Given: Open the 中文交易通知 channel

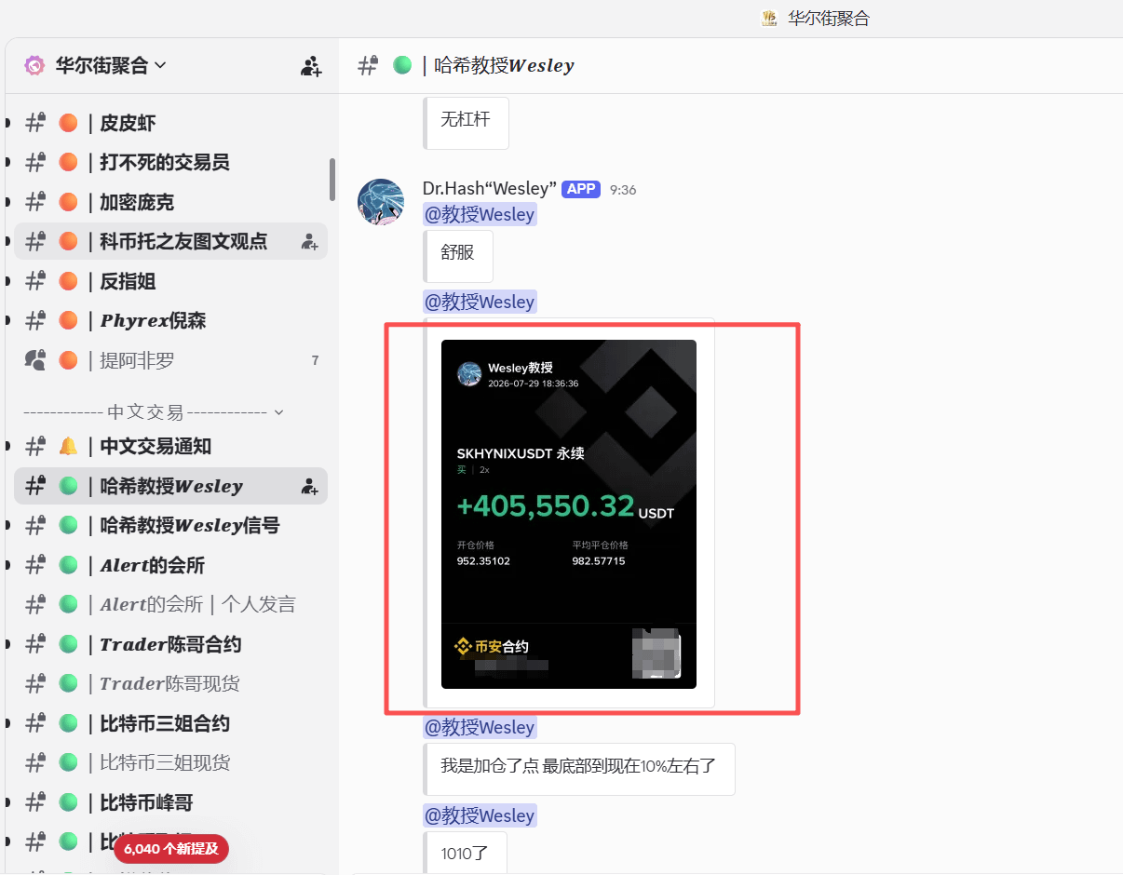Looking at the screenshot, I should (170, 446).
